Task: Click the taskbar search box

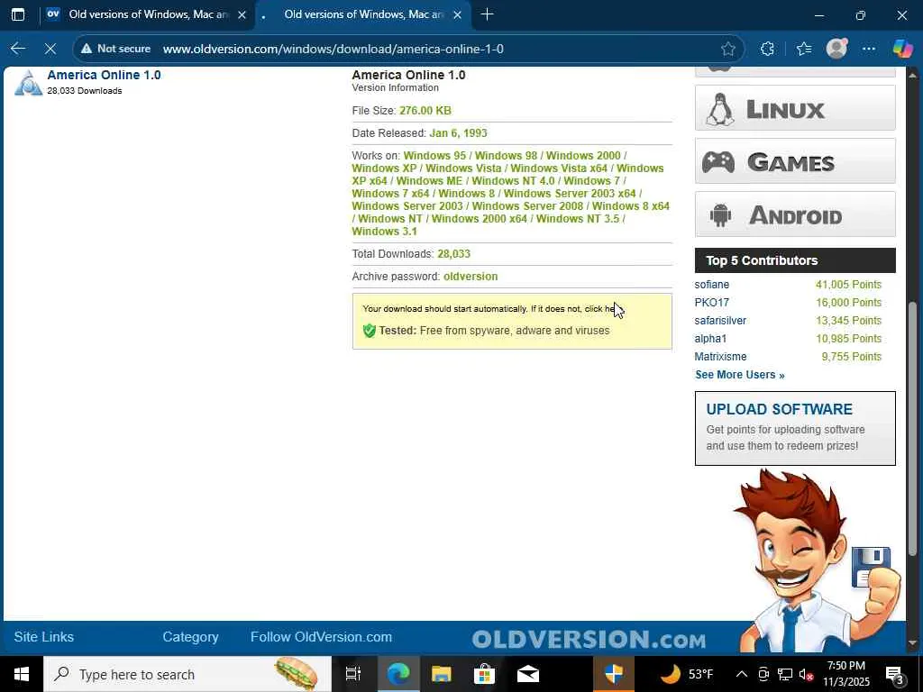Action: click(x=186, y=674)
